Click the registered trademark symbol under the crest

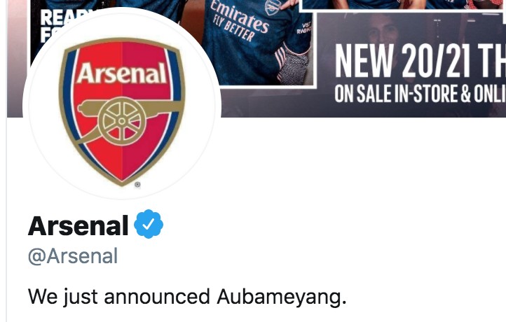(138, 185)
